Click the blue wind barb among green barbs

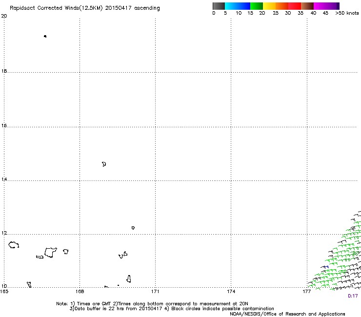326,267
